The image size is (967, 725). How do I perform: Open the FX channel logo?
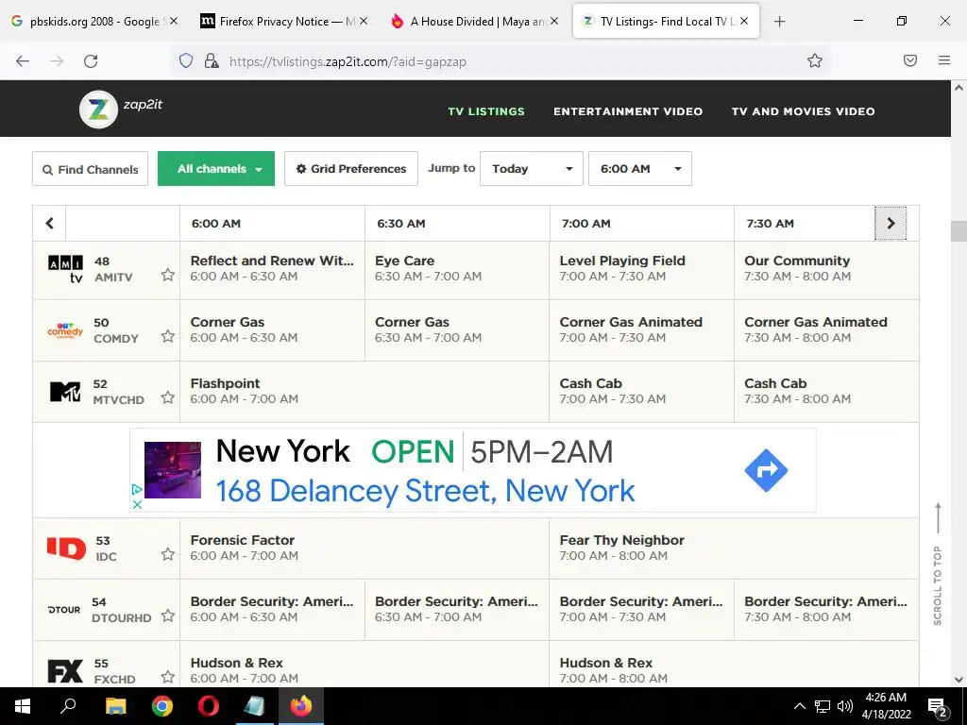coord(65,671)
